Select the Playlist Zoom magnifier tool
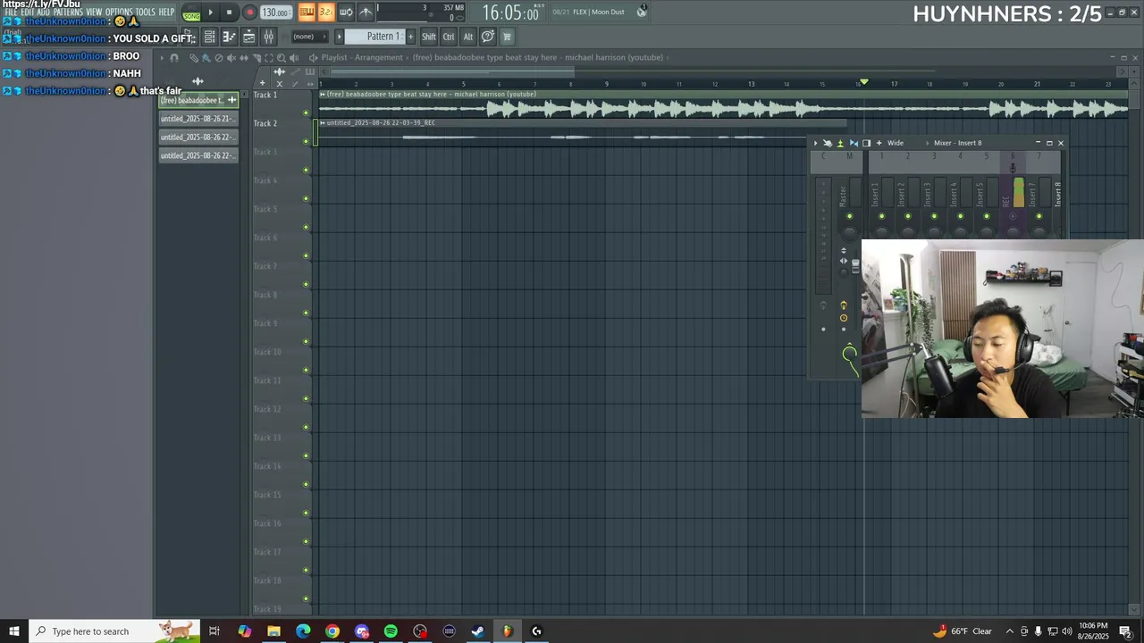This screenshot has width=1144, height=643. (x=281, y=57)
